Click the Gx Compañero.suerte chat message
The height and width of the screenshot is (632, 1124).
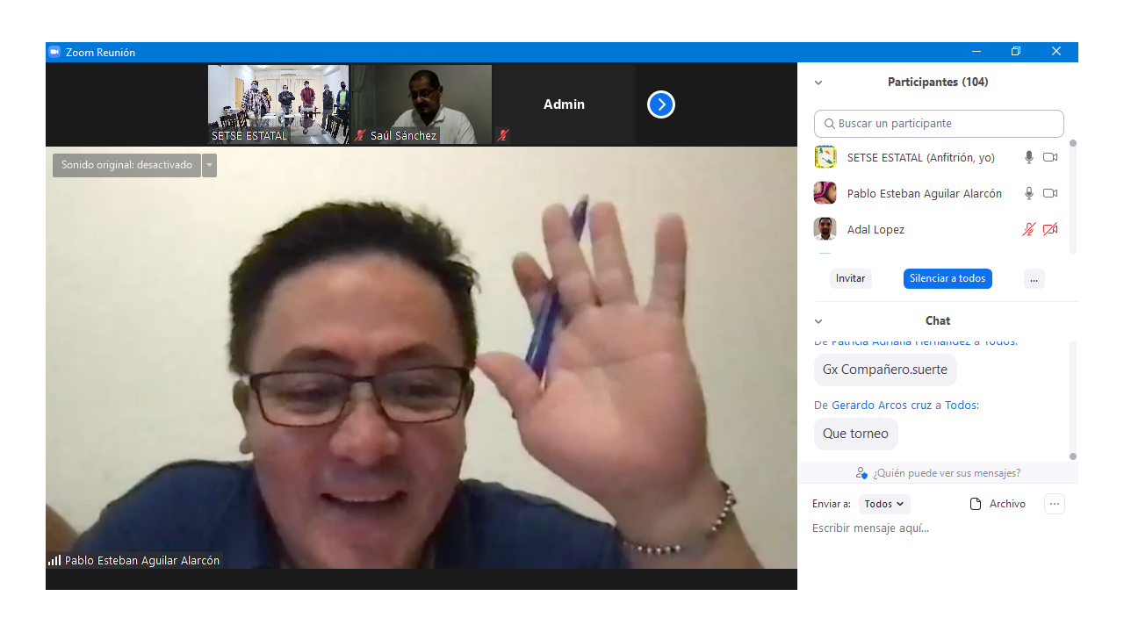(885, 370)
